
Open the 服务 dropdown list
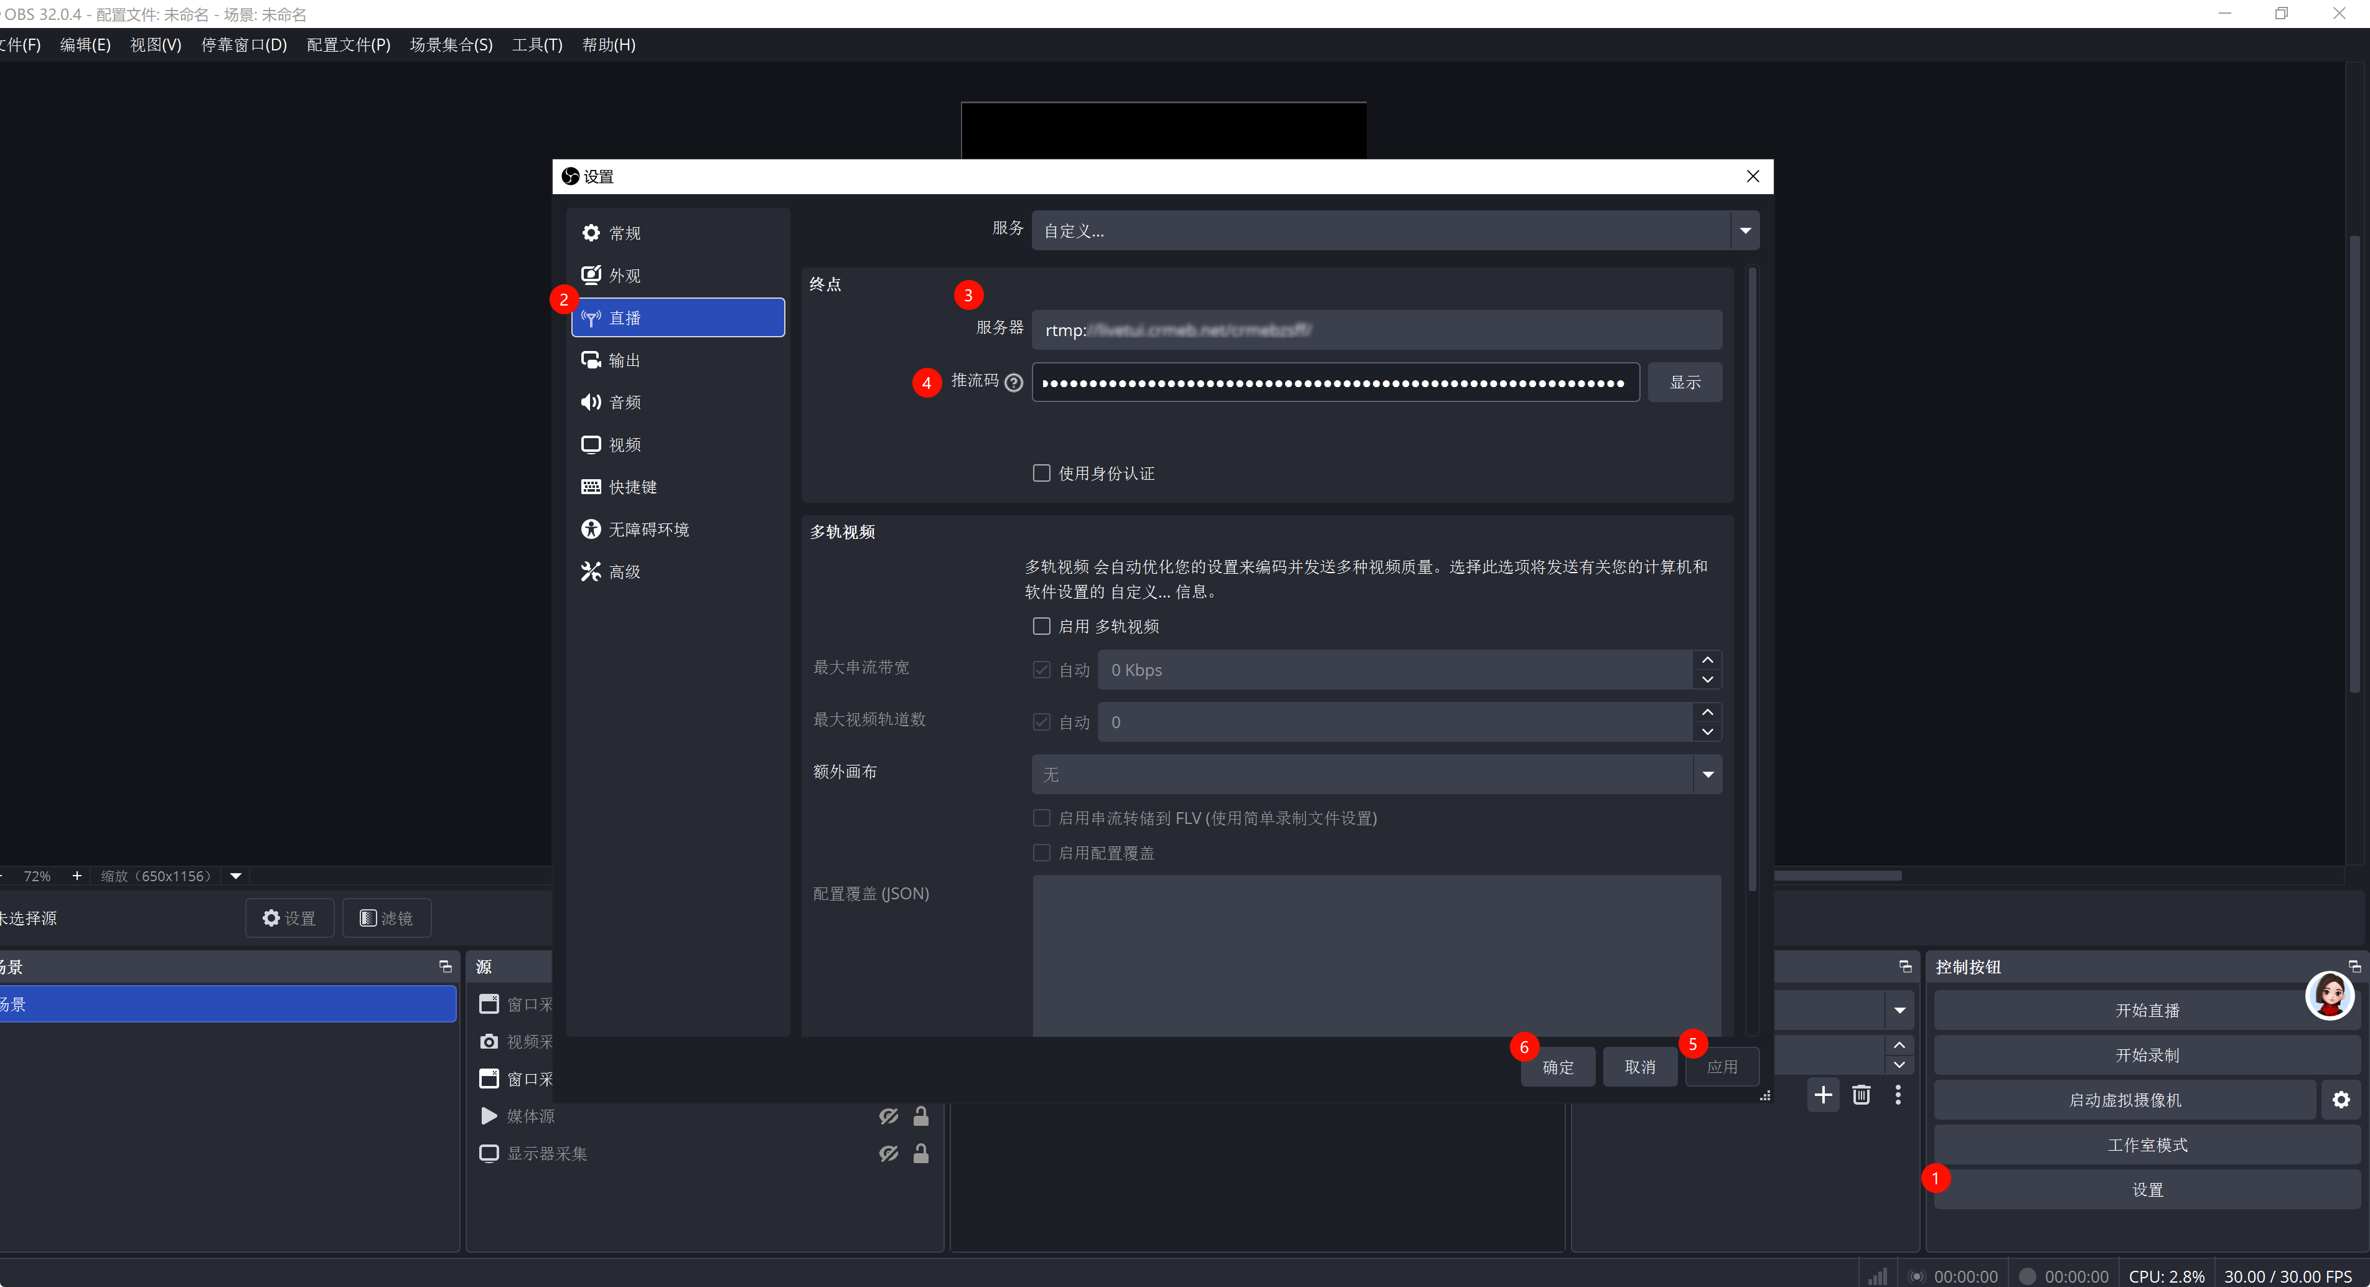(x=1745, y=231)
